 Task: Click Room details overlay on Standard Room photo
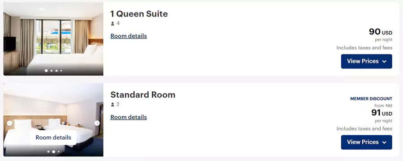(x=53, y=138)
